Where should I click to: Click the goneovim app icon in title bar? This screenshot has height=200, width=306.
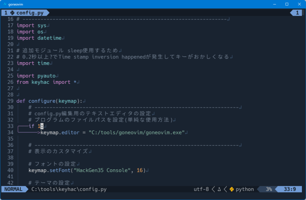point(5,4)
